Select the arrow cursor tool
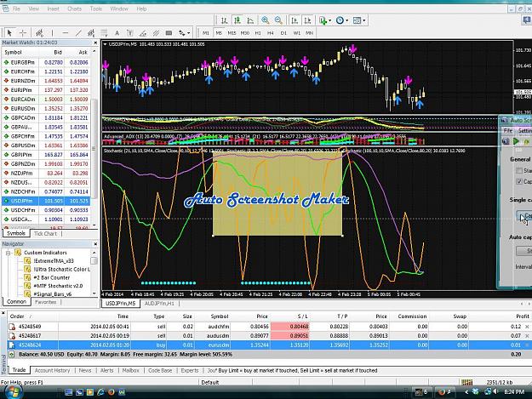The width and height of the screenshot is (532, 399). pyautogui.click(x=9, y=33)
